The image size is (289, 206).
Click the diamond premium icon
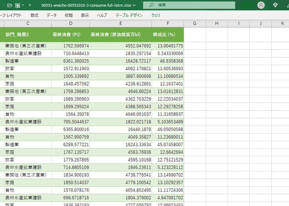tap(275, 5)
